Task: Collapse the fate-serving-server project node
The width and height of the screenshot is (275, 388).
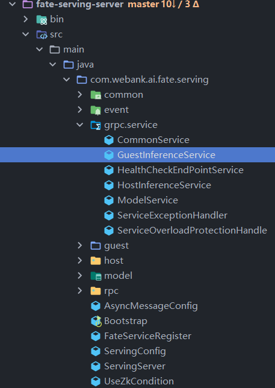Action: point(13,4)
